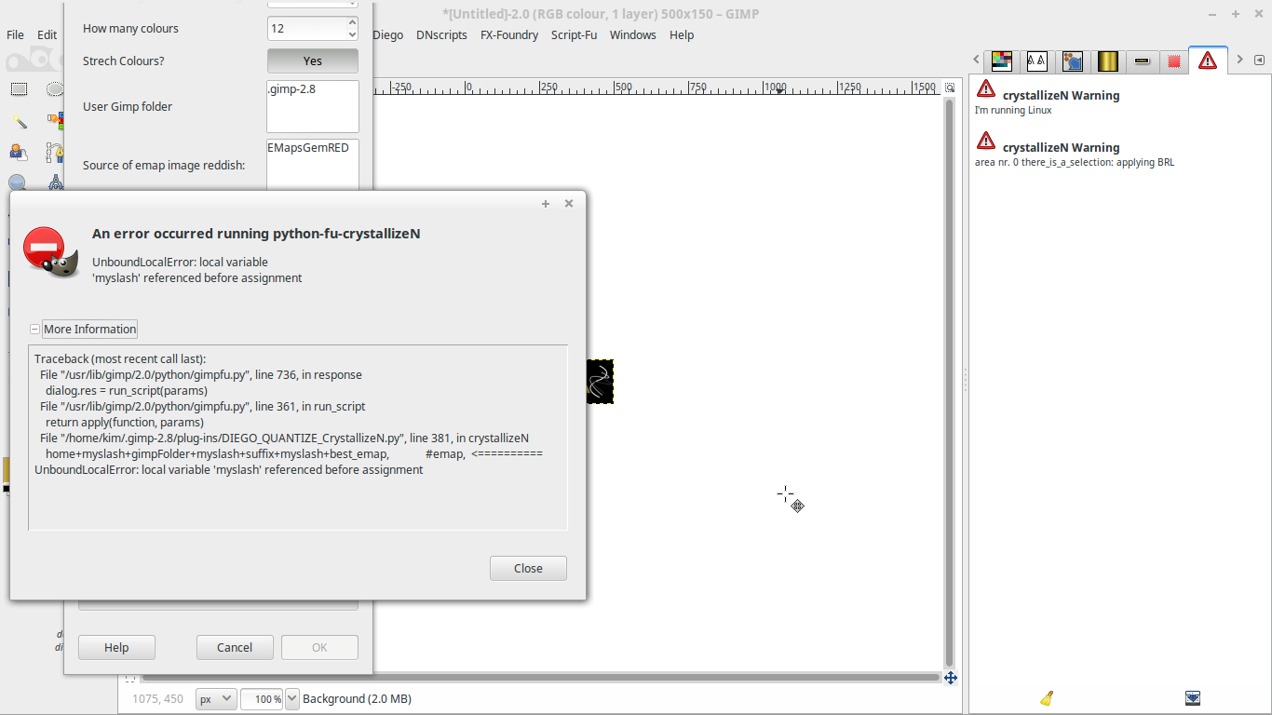The height and width of the screenshot is (715, 1272).
Task: Select the Fuzzy Select magic wand tool
Action: click(x=19, y=121)
